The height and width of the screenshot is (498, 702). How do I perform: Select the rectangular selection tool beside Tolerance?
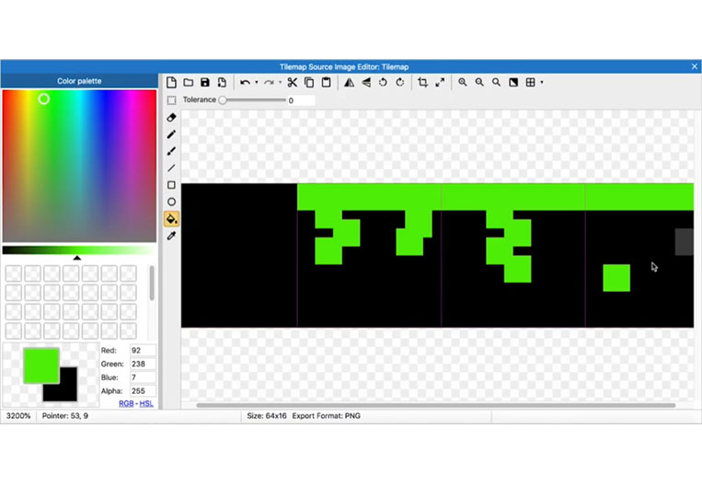tap(171, 100)
